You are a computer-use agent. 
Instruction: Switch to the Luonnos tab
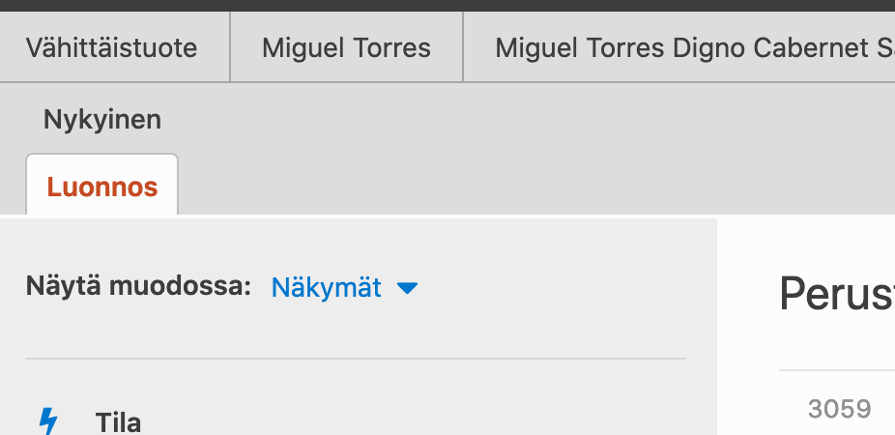(x=102, y=187)
